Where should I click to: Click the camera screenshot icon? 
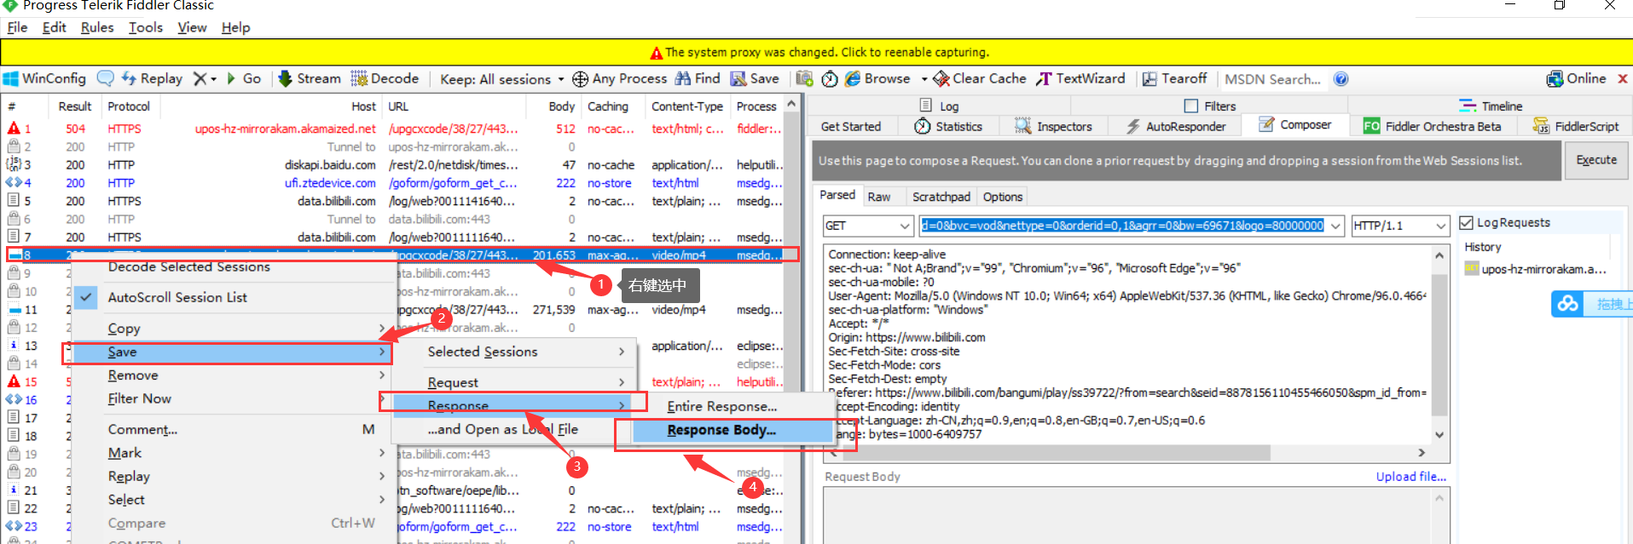coord(804,78)
